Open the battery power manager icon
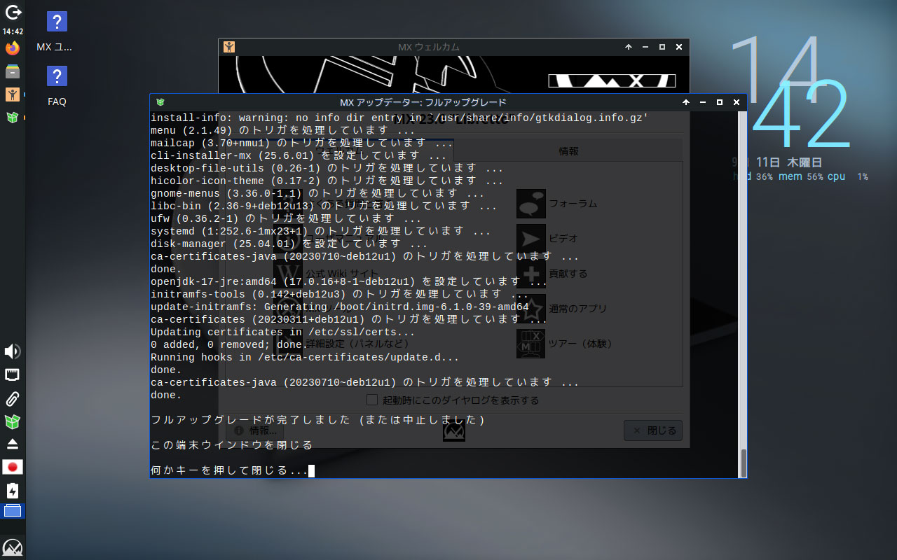This screenshot has height=560, width=897. pos(13,490)
